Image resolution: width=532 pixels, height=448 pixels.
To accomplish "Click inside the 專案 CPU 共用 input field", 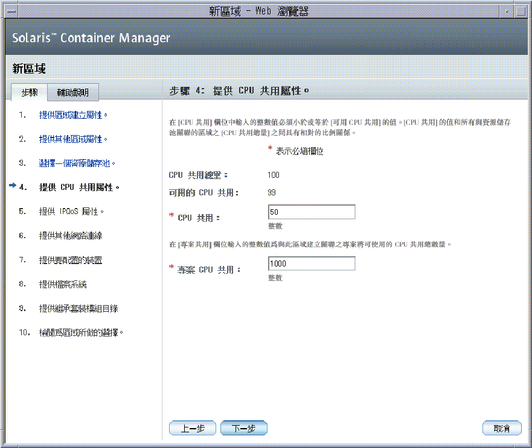I will [x=311, y=263].
